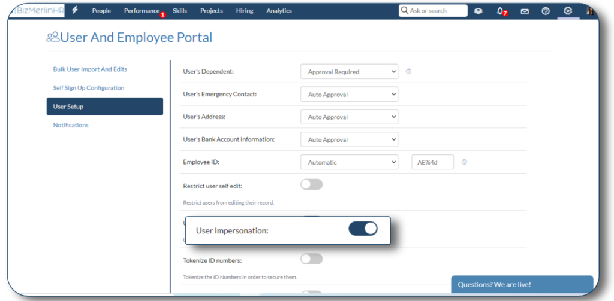Click the graduation cap learning icon
This screenshot has width=614, height=301.
tap(478, 11)
